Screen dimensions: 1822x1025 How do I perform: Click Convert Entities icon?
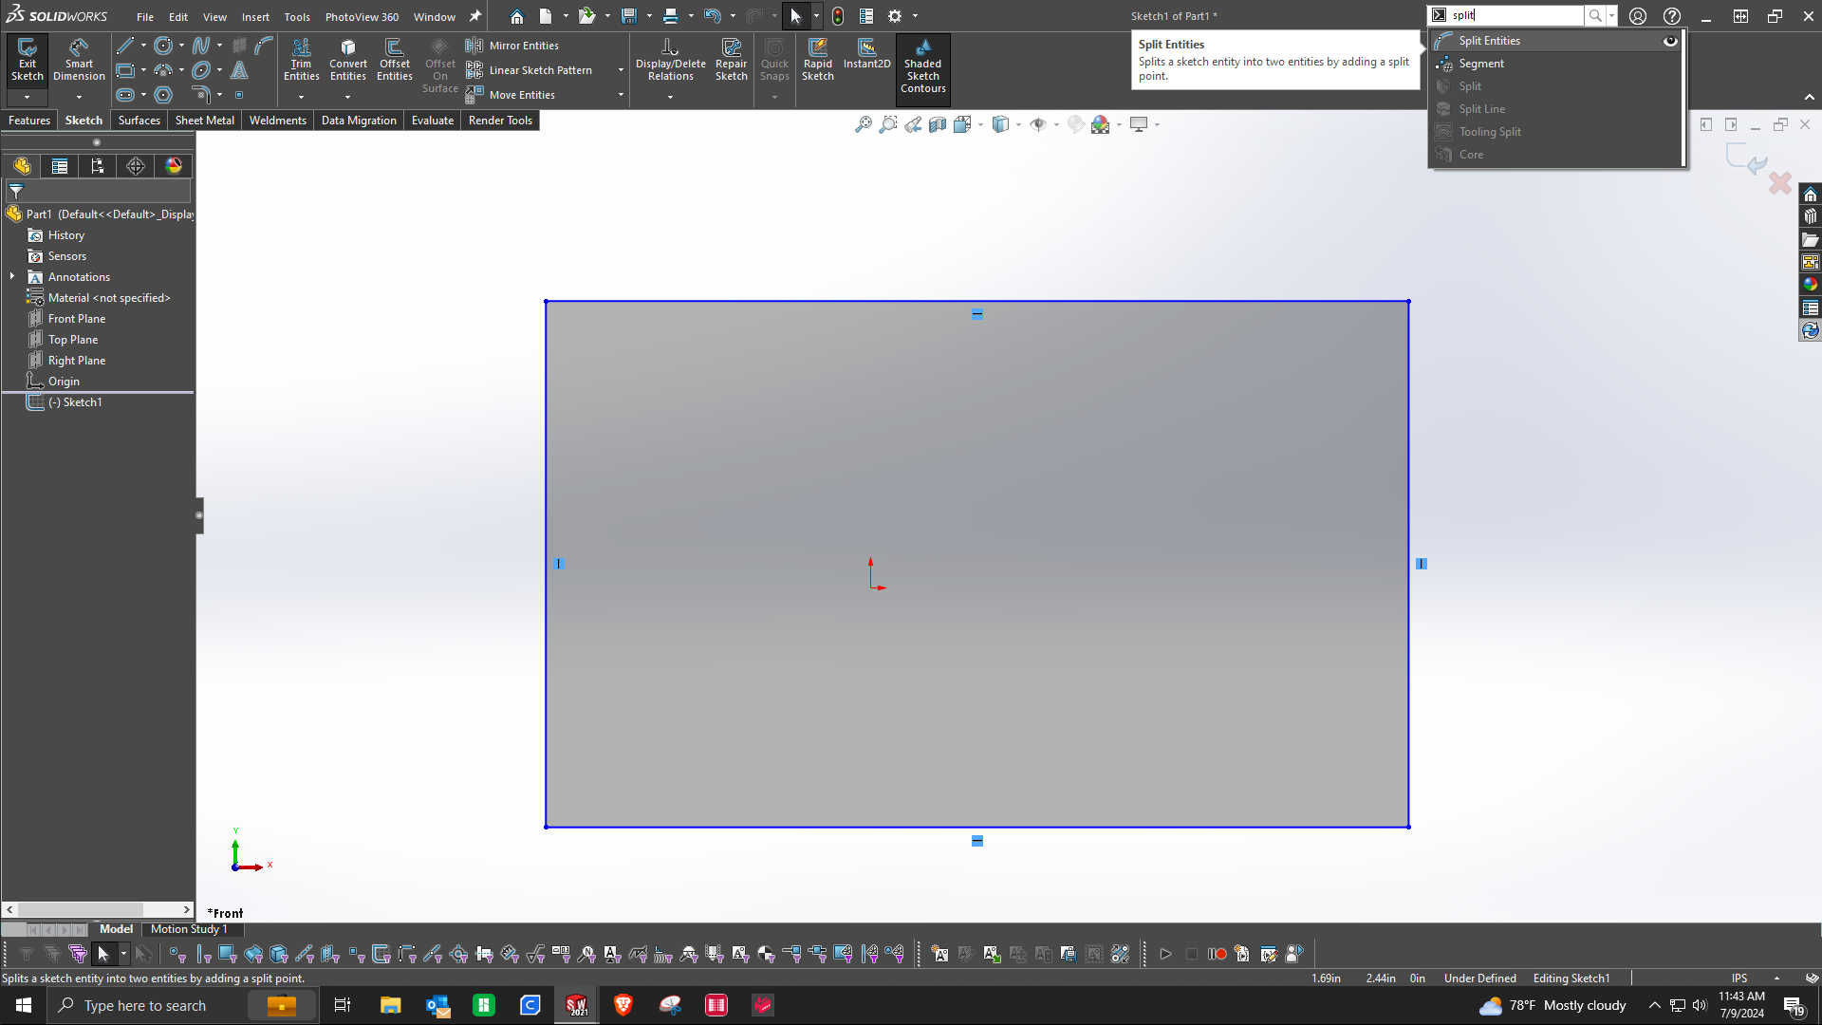pos(347,59)
